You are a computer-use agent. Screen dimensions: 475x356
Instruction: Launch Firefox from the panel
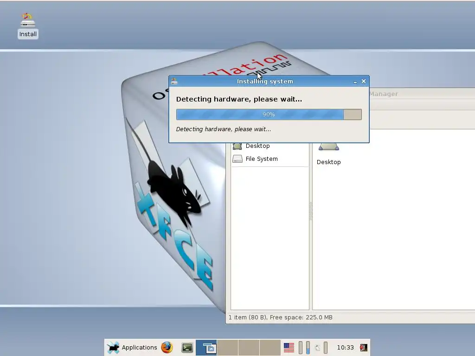tap(167, 347)
